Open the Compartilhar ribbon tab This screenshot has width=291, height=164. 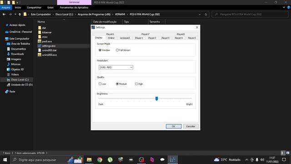point(34,7)
